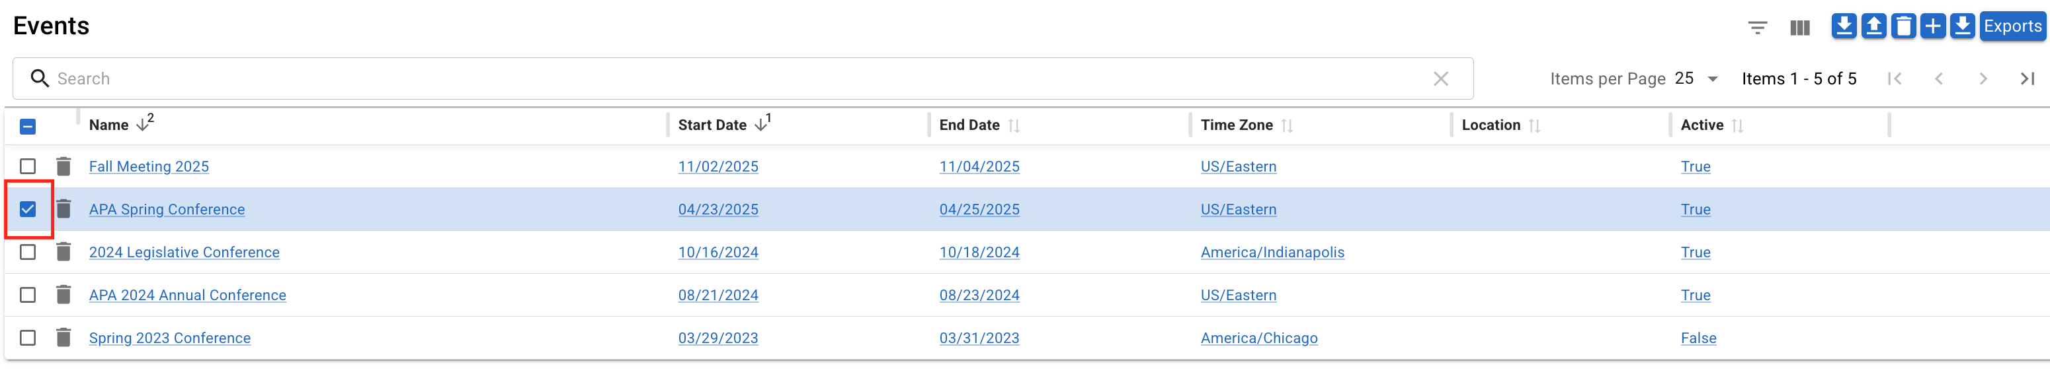This screenshot has width=2050, height=380.
Task: Uncheck the APA Spring Conference checkbox
Action: coord(28,209)
